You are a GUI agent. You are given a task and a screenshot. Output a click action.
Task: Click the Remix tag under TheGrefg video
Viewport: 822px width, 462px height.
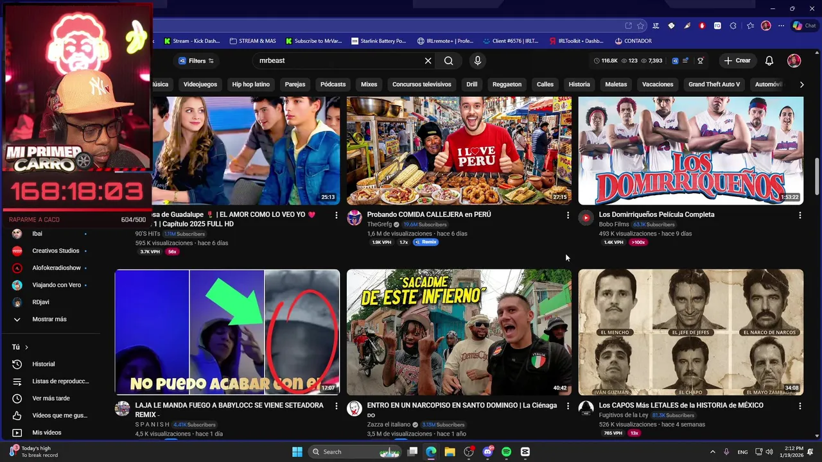coord(426,242)
